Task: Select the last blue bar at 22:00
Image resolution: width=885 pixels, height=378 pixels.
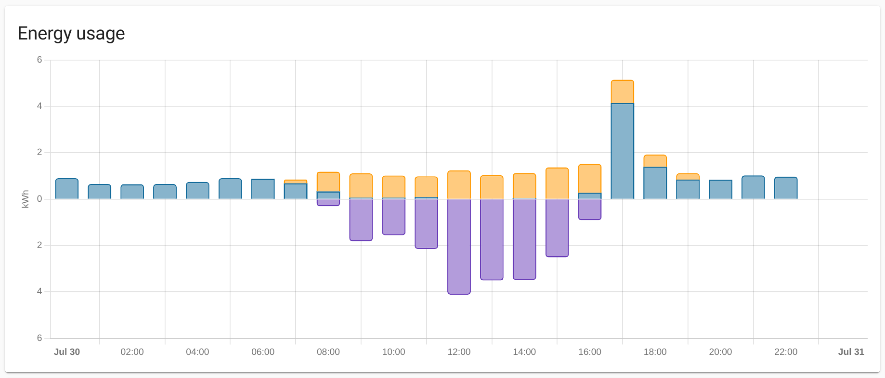Action: pos(785,188)
